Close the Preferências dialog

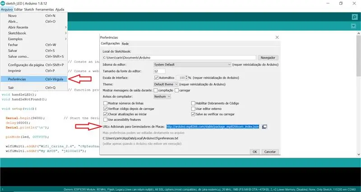(x=277, y=37)
